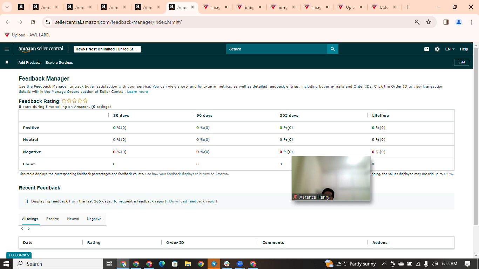This screenshot has height=269, width=479.
Task: Click the Recent Feedback heading
Action: click(40, 188)
